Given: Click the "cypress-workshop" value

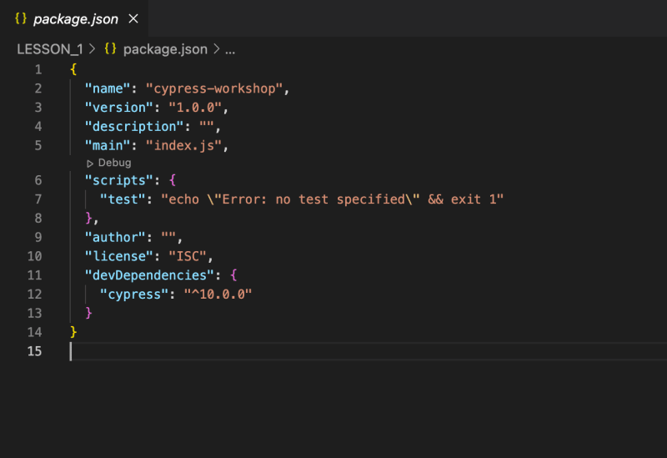Looking at the screenshot, I should (214, 88).
